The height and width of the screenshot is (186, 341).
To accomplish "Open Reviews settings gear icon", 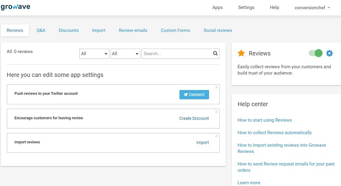I will 329,53.
